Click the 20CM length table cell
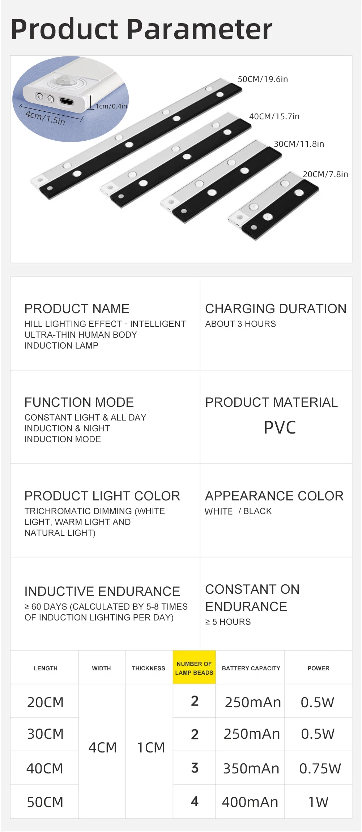This screenshot has width=362, height=832. click(x=45, y=702)
